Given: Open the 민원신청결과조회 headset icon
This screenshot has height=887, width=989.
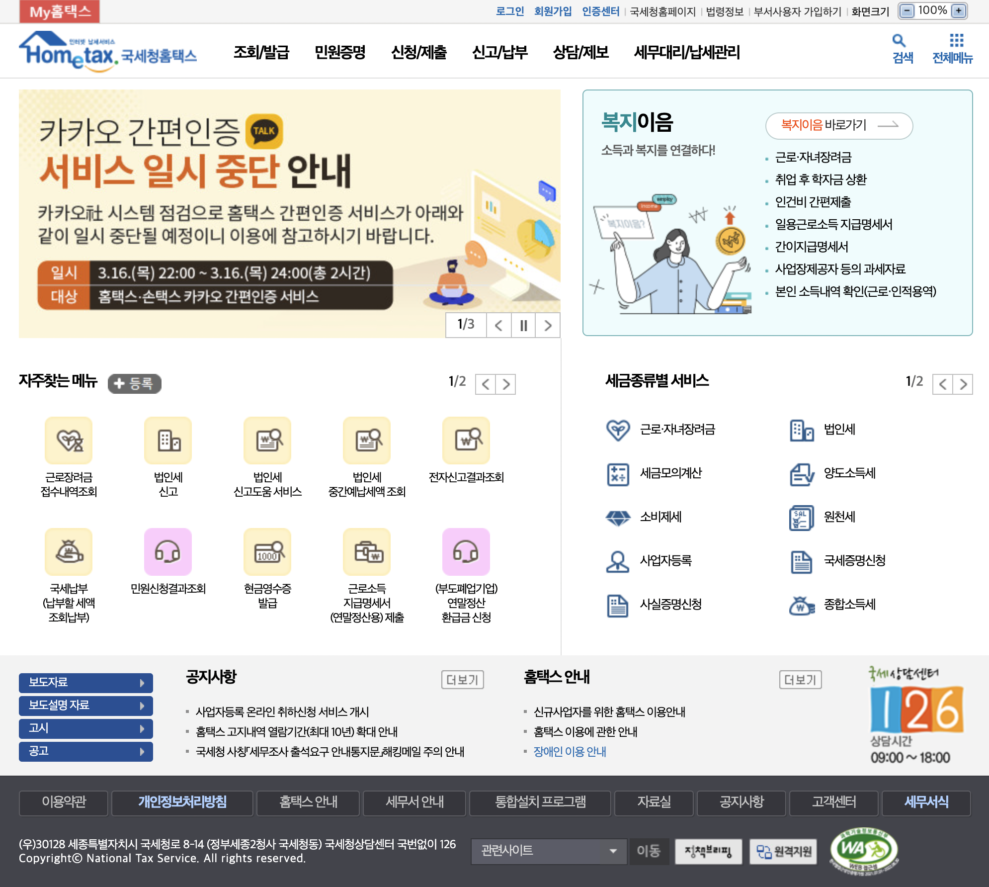Looking at the screenshot, I should tap(168, 552).
